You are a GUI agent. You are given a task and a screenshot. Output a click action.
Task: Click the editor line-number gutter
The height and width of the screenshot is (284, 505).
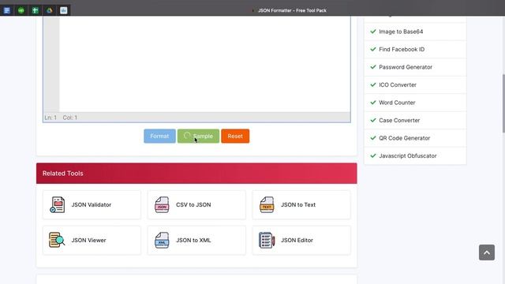pyautogui.click(x=51, y=64)
